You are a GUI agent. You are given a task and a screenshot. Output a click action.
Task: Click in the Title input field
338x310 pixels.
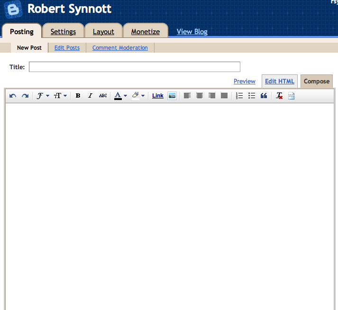coord(135,67)
